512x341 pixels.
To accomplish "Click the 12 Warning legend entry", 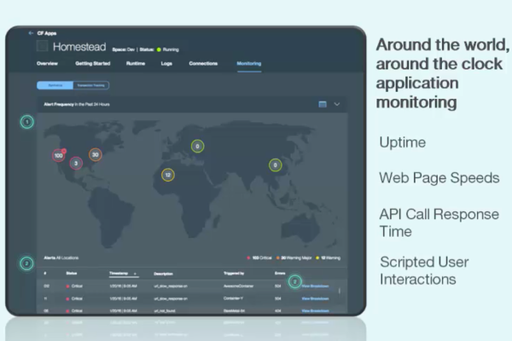I will (x=329, y=257).
